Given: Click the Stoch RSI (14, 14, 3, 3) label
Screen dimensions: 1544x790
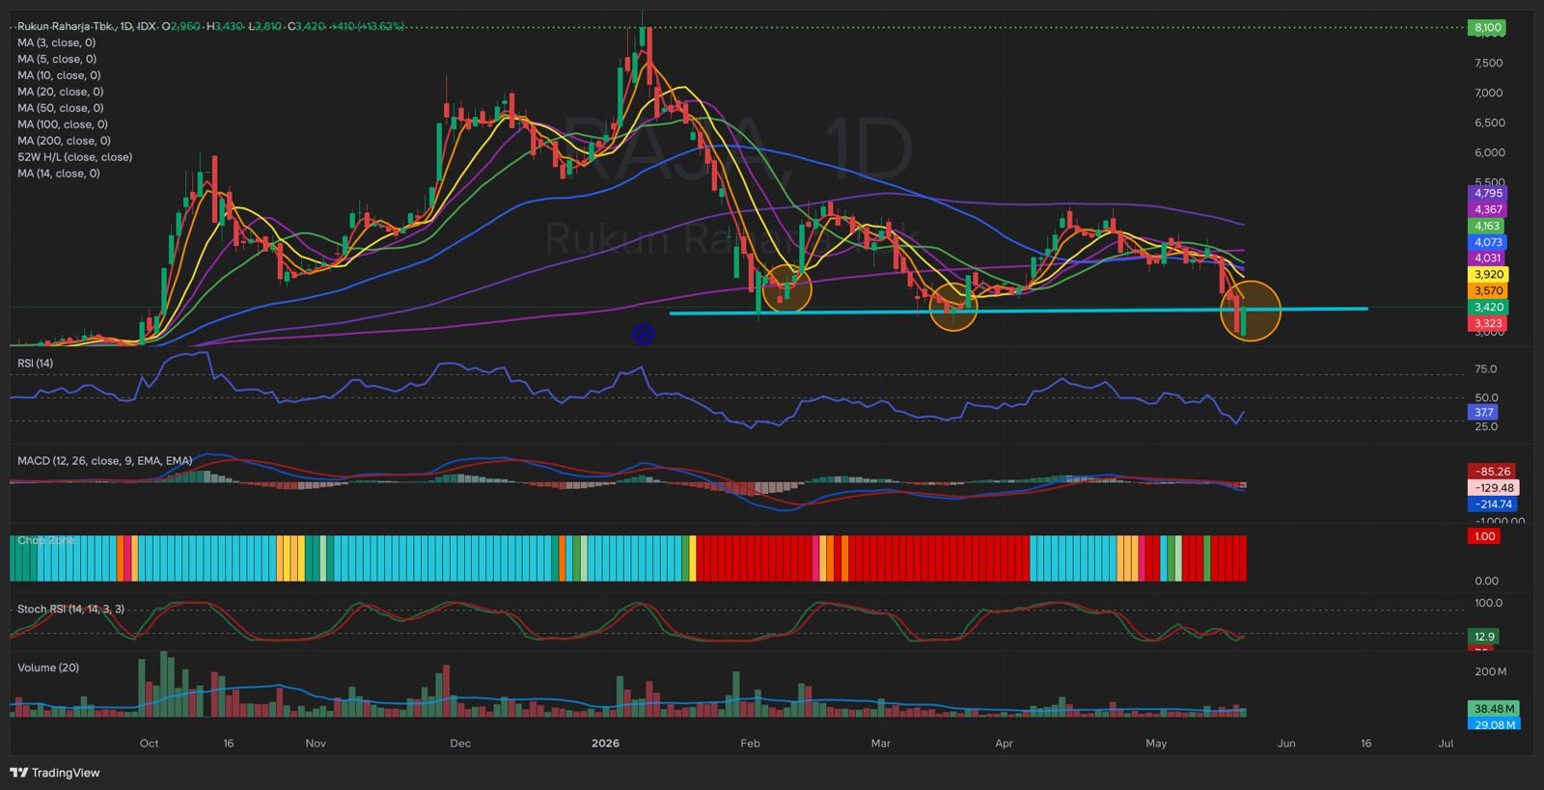Looking at the screenshot, I should coord(70,610).
